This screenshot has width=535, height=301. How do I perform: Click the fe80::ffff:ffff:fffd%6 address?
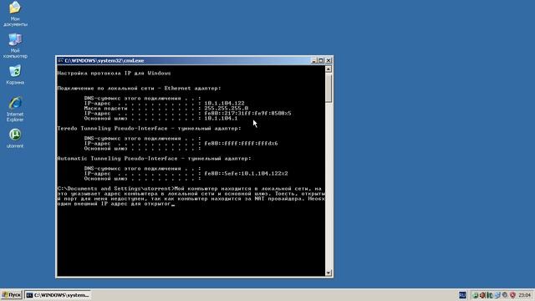(x=241, y=143)
